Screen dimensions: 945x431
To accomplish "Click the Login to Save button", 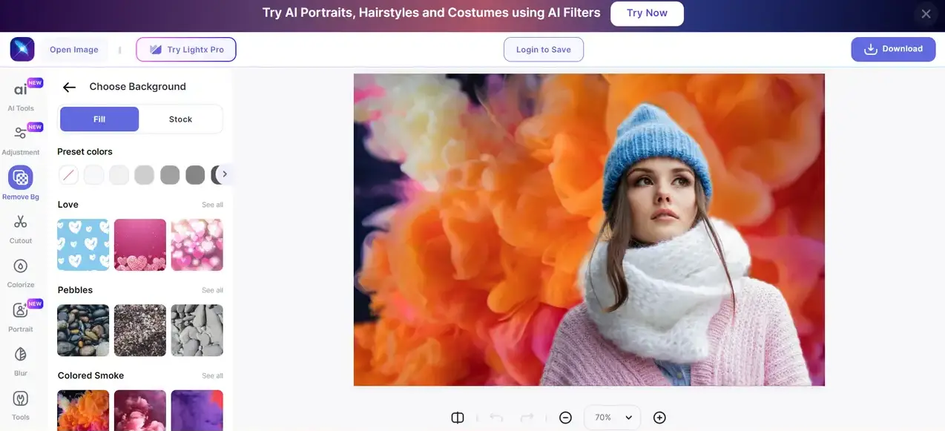I will click(544, 50).
